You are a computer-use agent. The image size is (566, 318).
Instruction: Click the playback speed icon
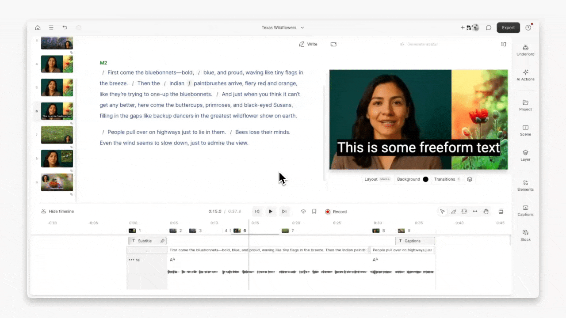pyautogui.click(x=303, y=212)
